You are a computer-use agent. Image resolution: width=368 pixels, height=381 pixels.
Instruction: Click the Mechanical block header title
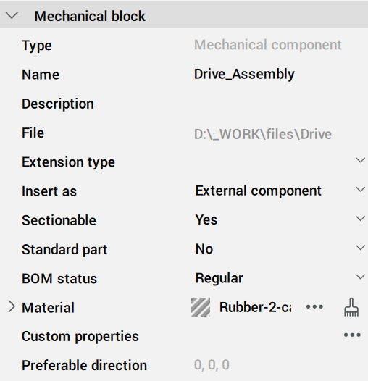[90, 17]
